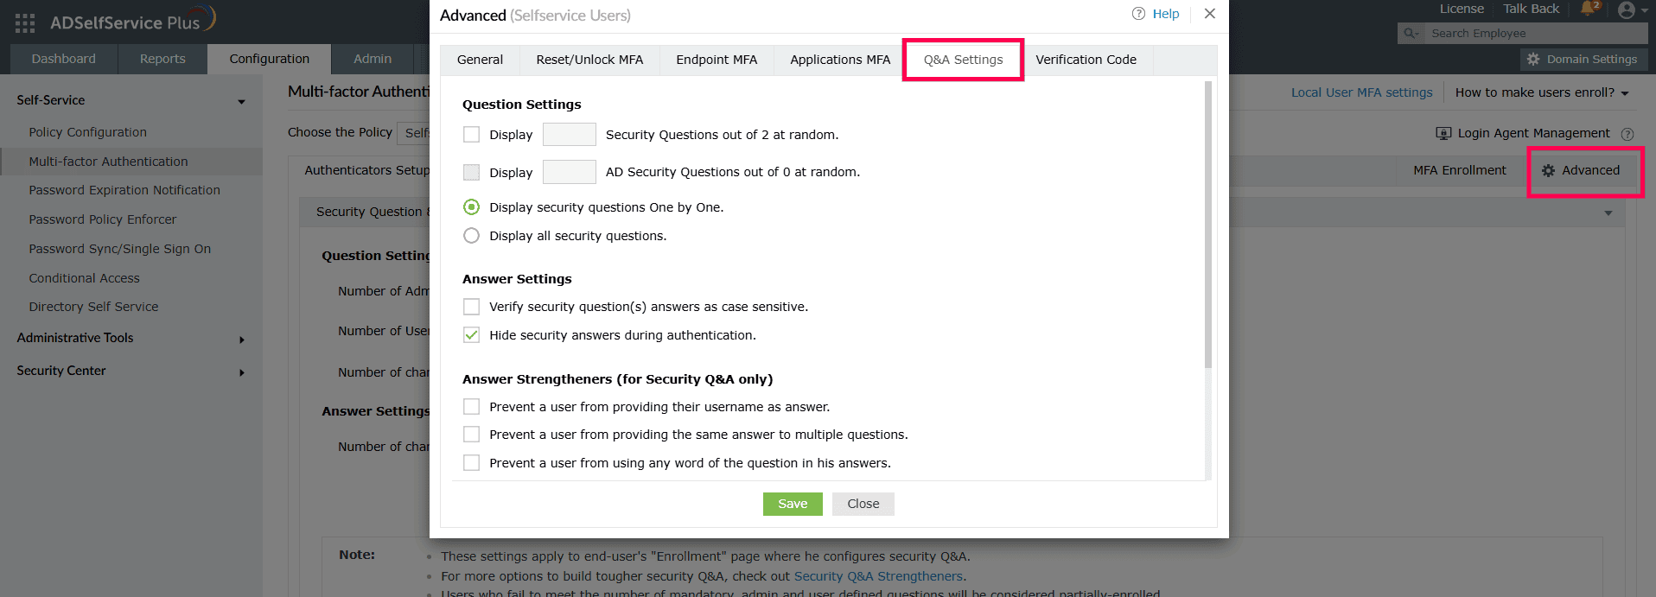Check Prevent same answer to multiple questions
This screenshot has width=1656, height=597.
(471, 435)
